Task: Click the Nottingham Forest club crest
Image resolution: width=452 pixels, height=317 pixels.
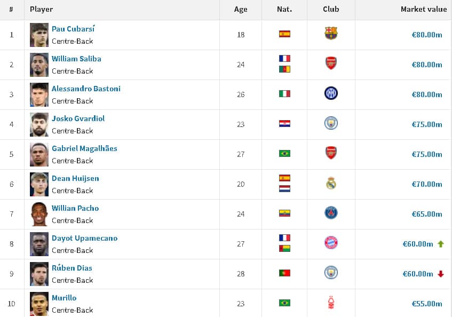Action: click(331, 303)
